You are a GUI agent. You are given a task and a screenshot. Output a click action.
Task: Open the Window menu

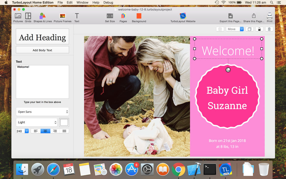coord(83,2)
